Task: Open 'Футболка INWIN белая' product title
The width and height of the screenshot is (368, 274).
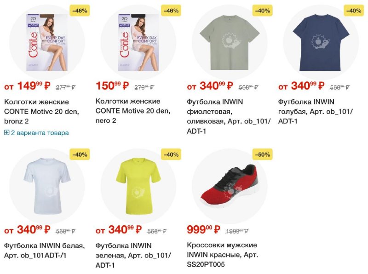Action: [x=44, y=251]
